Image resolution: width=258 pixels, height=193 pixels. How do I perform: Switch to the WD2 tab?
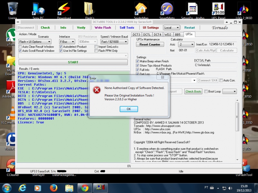point(168,35)
